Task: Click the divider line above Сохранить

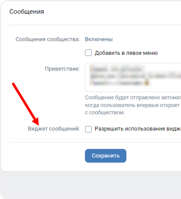Action: (x=95, y=142)
